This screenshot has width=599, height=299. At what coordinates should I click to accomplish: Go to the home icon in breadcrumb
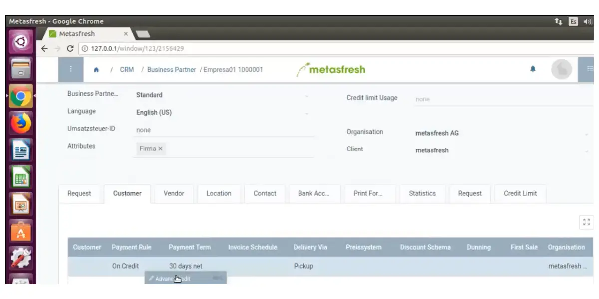[96, 70]
